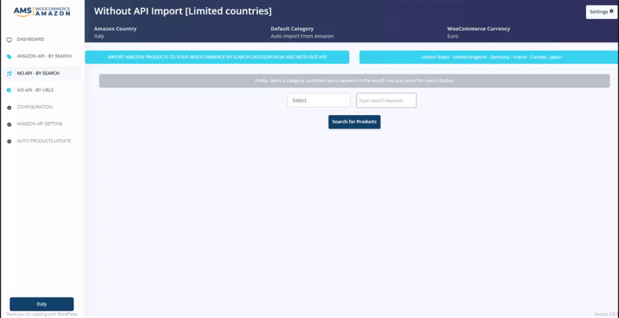The image size is (619, 318).
Task: Open No API - By URLs page
Action: 35,90
